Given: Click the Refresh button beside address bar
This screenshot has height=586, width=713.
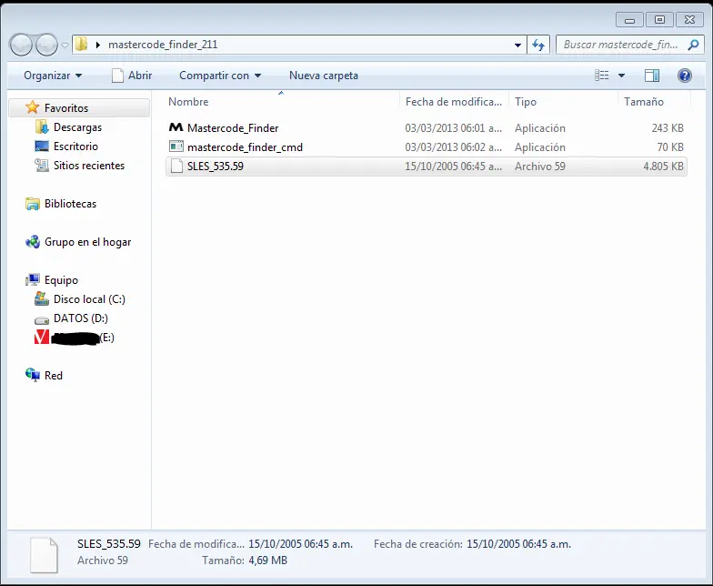Looking at the screenshot, I should click(x=538, y=45).
